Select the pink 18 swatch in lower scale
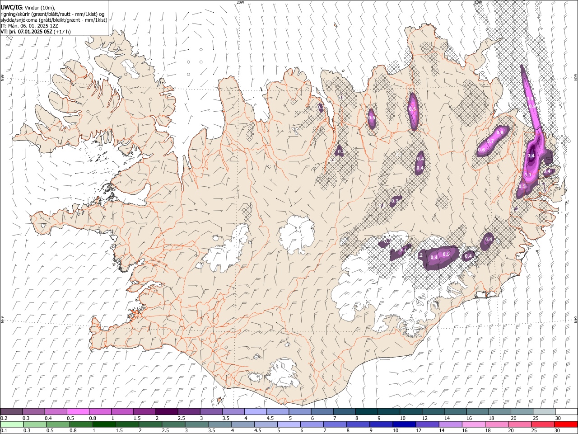Viewport: 578px width, 434px height. point(496,425)
